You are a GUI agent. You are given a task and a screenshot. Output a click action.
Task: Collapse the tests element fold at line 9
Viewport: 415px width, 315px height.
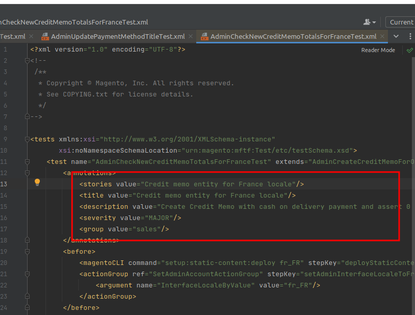point(27,139)
